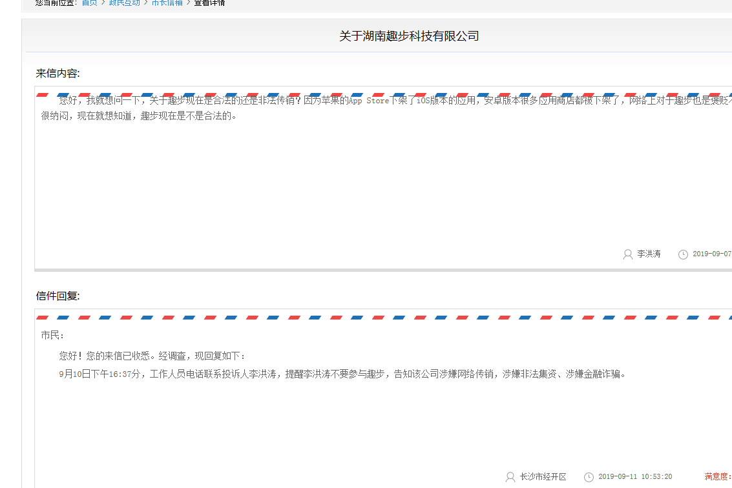
Task: Click the red 满意度 label
Action: pos(718,476)
